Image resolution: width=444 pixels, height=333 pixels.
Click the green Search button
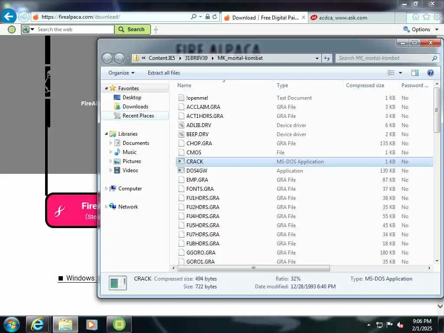133,29
